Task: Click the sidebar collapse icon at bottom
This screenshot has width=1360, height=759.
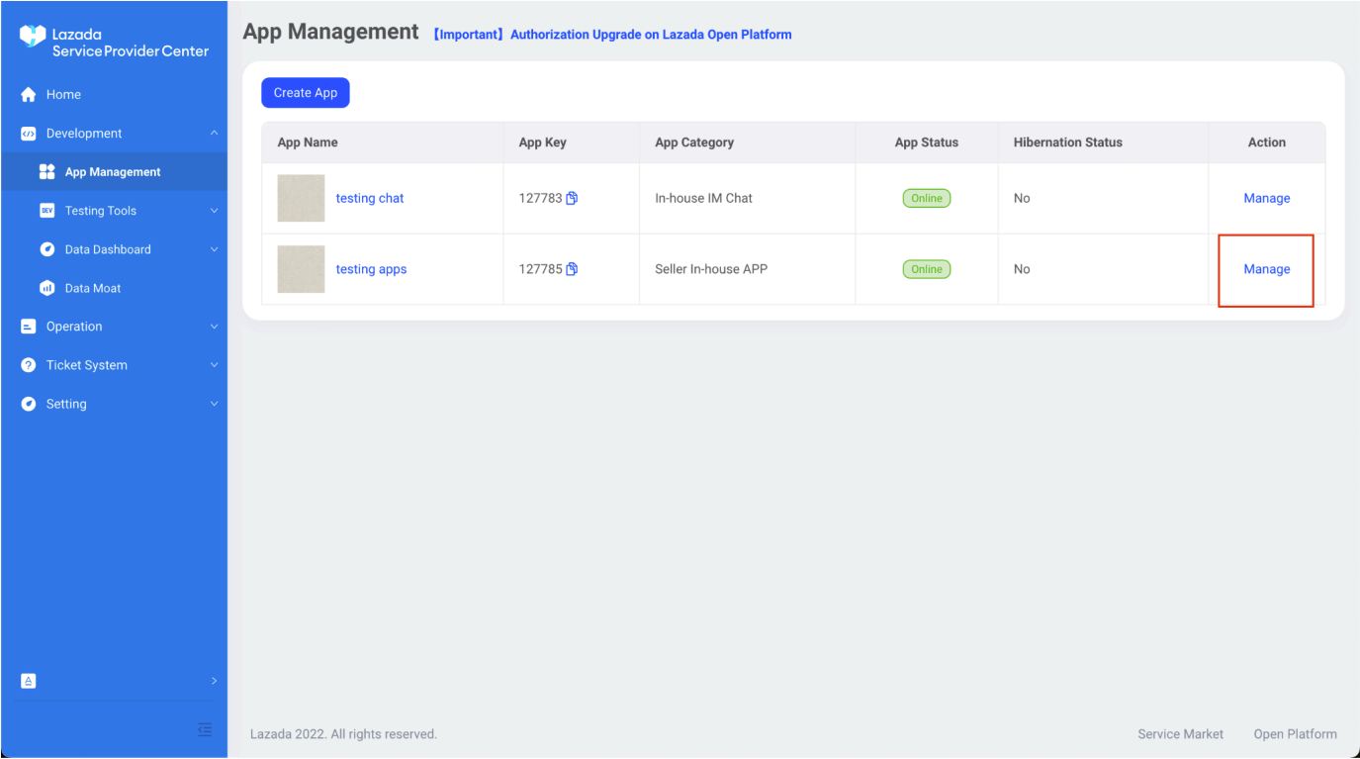Action: (x=205, y=729)
